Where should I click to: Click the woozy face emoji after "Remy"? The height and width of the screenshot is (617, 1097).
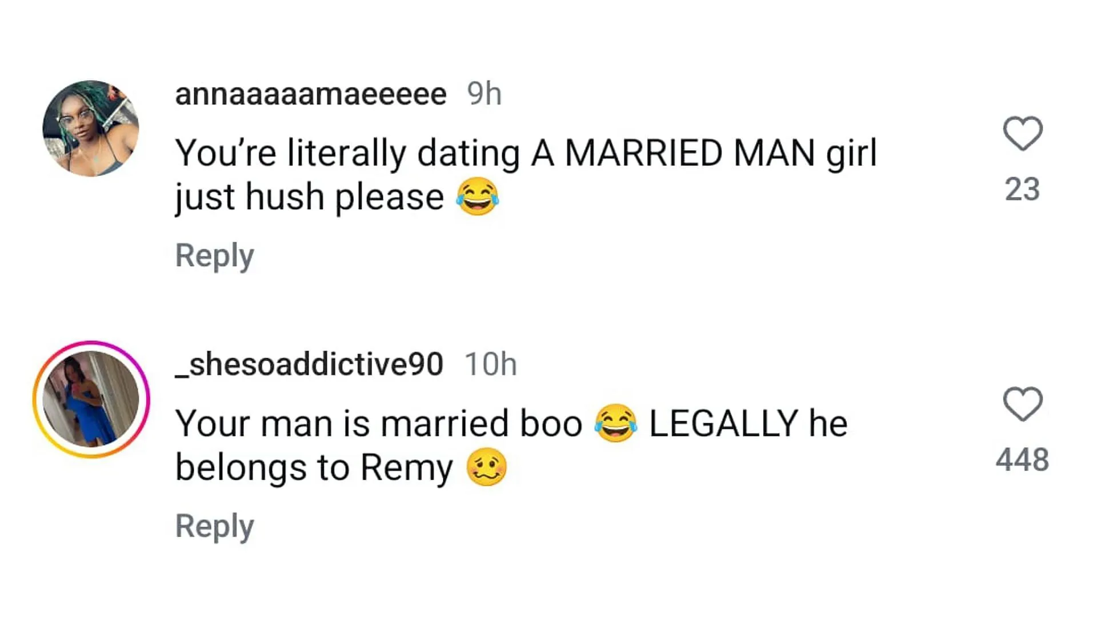tap(486, 467)
